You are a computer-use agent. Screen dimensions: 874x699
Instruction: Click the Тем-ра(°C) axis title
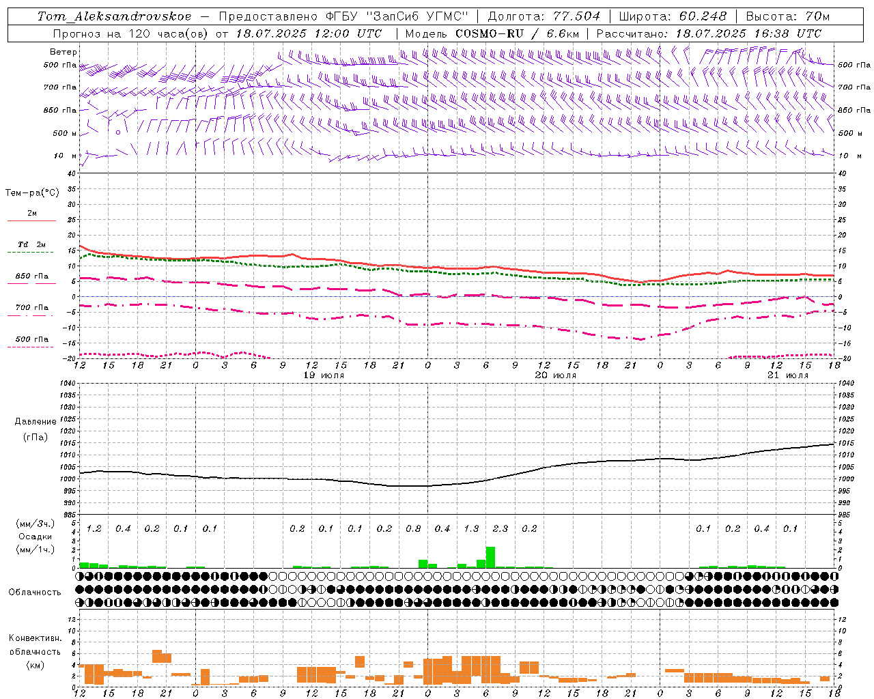pos(32,193)
